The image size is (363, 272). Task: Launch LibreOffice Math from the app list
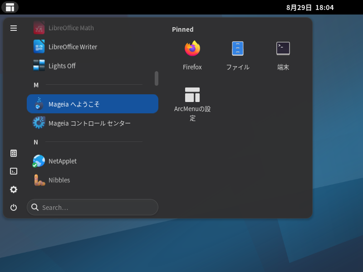point(93,28)
